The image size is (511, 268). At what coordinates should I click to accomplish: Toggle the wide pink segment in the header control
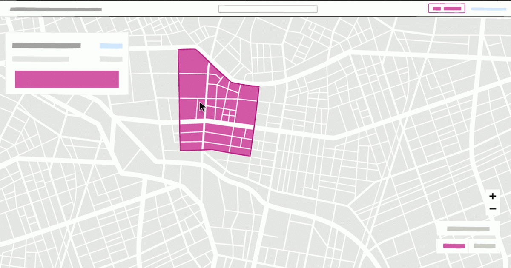pos(452,8)
